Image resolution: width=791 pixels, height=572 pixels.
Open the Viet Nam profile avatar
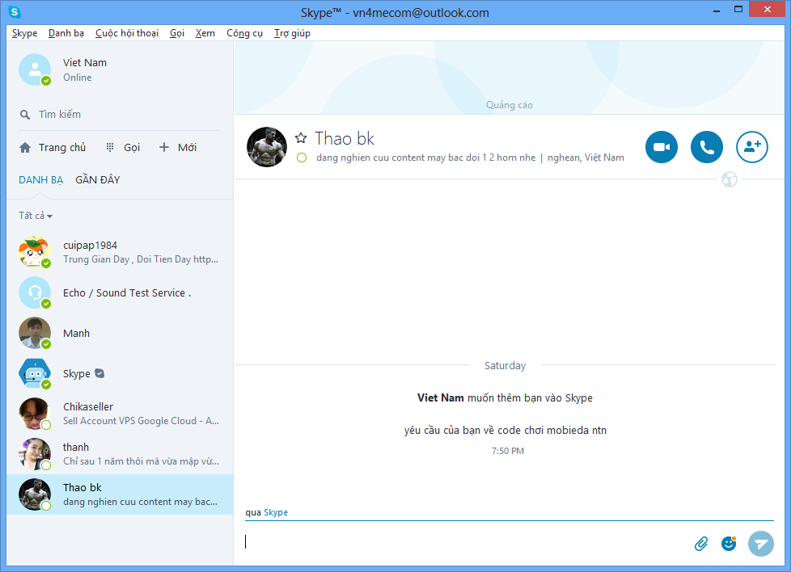pyautogui.click(x=35, y=69)
